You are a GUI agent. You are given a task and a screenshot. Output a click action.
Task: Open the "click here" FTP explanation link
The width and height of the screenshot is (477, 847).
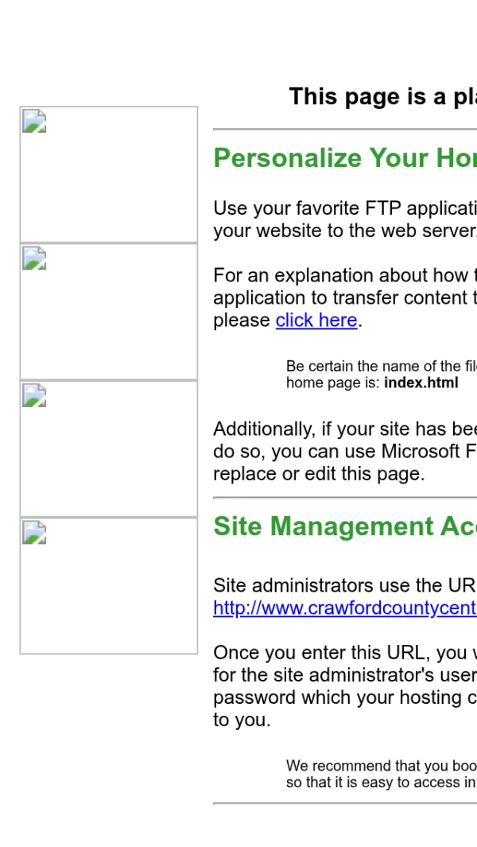point(316,321)
